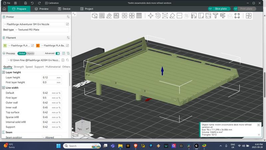Switch to the Preview tab
This screenshot has height=150, width=266.
point(41,9)
